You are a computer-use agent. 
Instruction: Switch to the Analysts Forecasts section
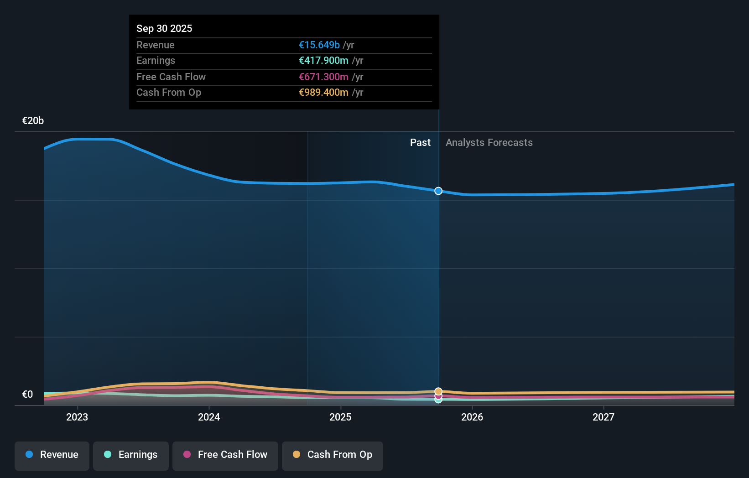point(489,142)
